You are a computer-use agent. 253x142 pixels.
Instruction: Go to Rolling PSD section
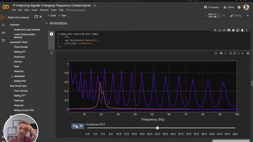pos(20,81)
